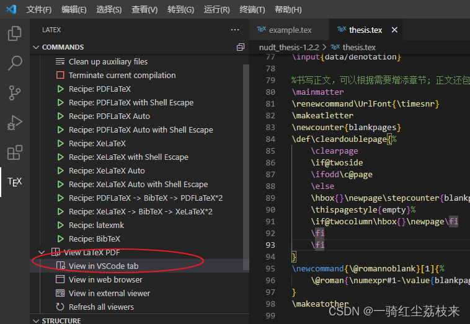
Task: Run Recipe: XeLaTeX Auto play icon
Action: click(60, 171)
